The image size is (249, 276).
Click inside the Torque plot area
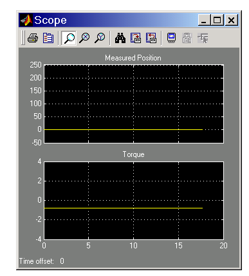point(134,201)
